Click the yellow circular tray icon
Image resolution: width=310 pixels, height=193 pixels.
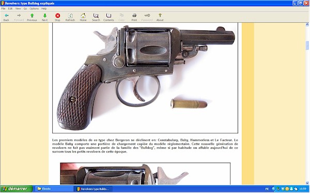287,189
